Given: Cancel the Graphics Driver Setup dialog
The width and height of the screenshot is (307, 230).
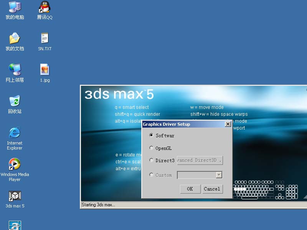Looking at the screenshot, I should point(213,189).
